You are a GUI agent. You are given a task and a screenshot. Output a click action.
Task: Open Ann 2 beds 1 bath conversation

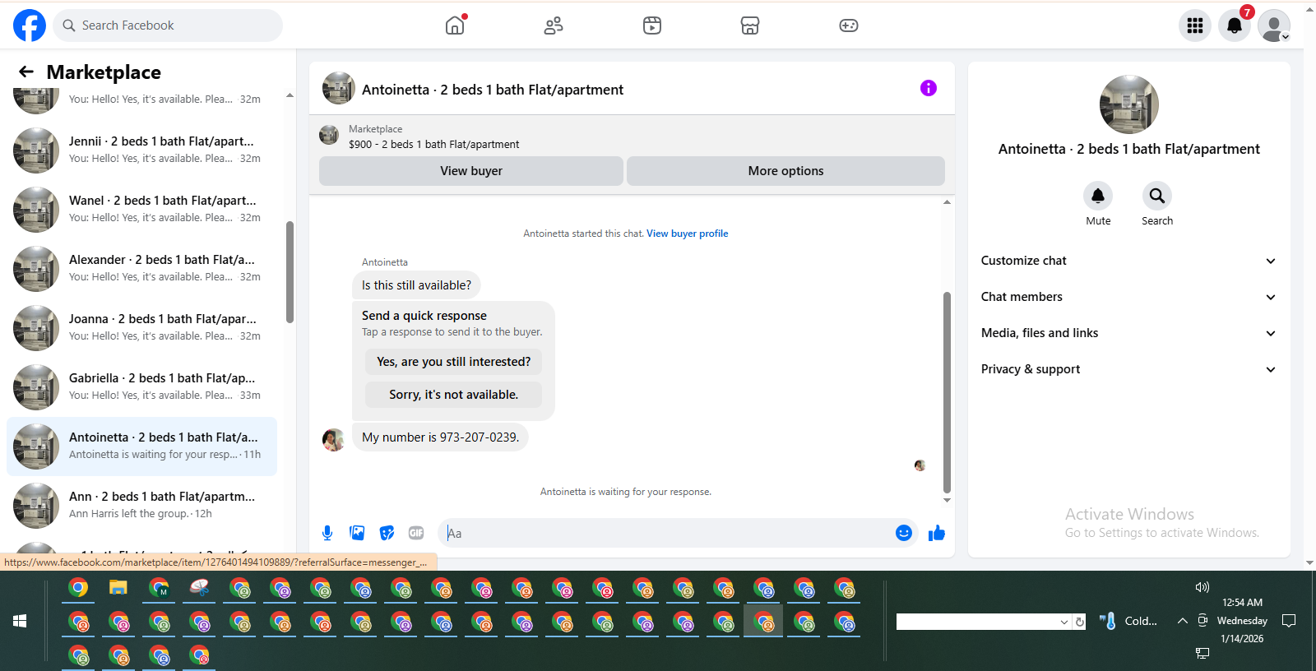(141, 506)
